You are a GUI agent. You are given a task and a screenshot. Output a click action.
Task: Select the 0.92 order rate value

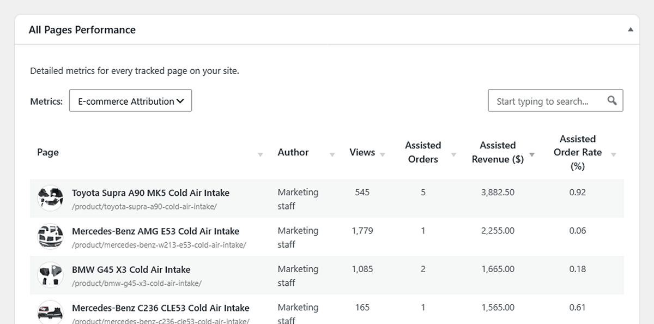(578, 193)
